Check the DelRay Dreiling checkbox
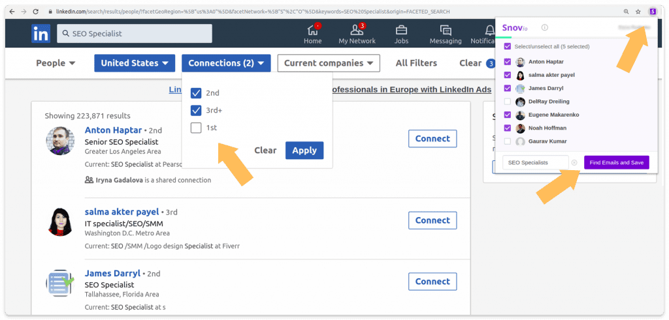The height and width of the screenshot is (320, 669). point(508,102)
